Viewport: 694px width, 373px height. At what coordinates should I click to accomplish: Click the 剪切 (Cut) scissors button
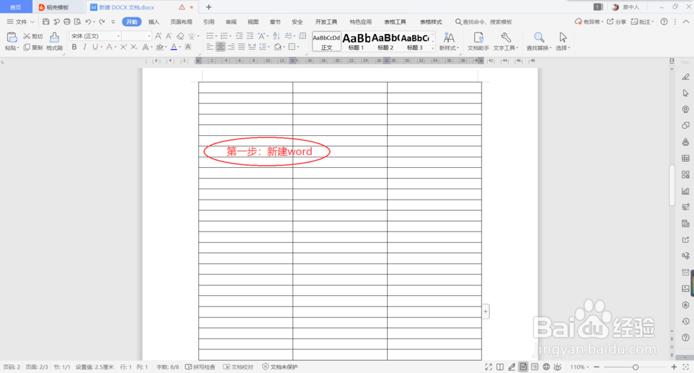tap(33, 36)
